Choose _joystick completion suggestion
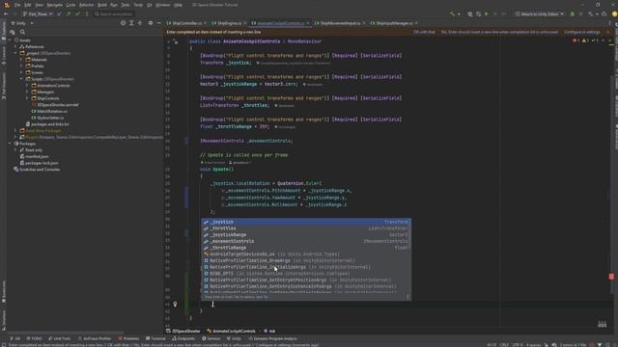 tap(306, 222)
